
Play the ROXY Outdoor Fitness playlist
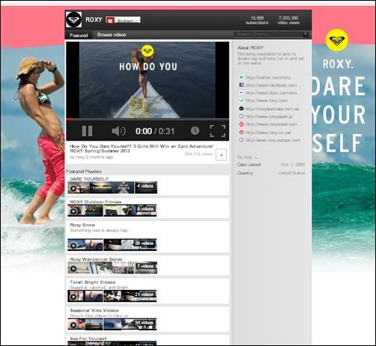pyautogui.click(x=73, y=211)
